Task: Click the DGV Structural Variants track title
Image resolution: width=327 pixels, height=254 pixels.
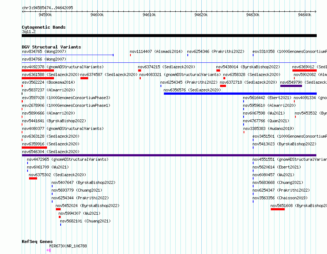Action: click(x=51, y=47)
